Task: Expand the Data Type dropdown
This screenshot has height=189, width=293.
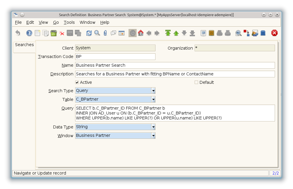Action: 153,127
